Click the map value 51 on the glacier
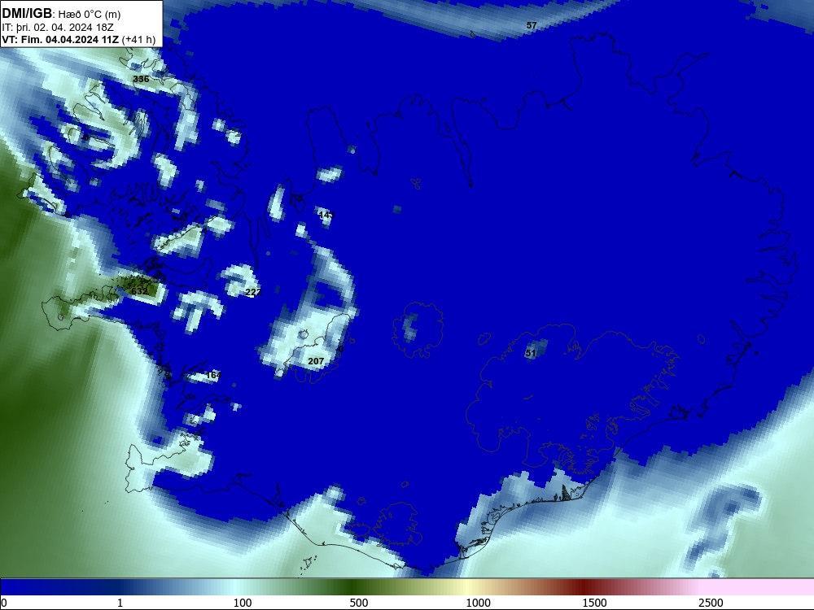Image resolution: width=814 pixels, height=610 pixels. 531,353
